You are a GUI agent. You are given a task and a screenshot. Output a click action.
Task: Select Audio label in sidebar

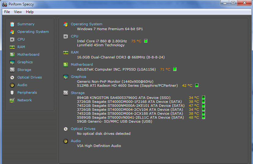coord(22,85)
